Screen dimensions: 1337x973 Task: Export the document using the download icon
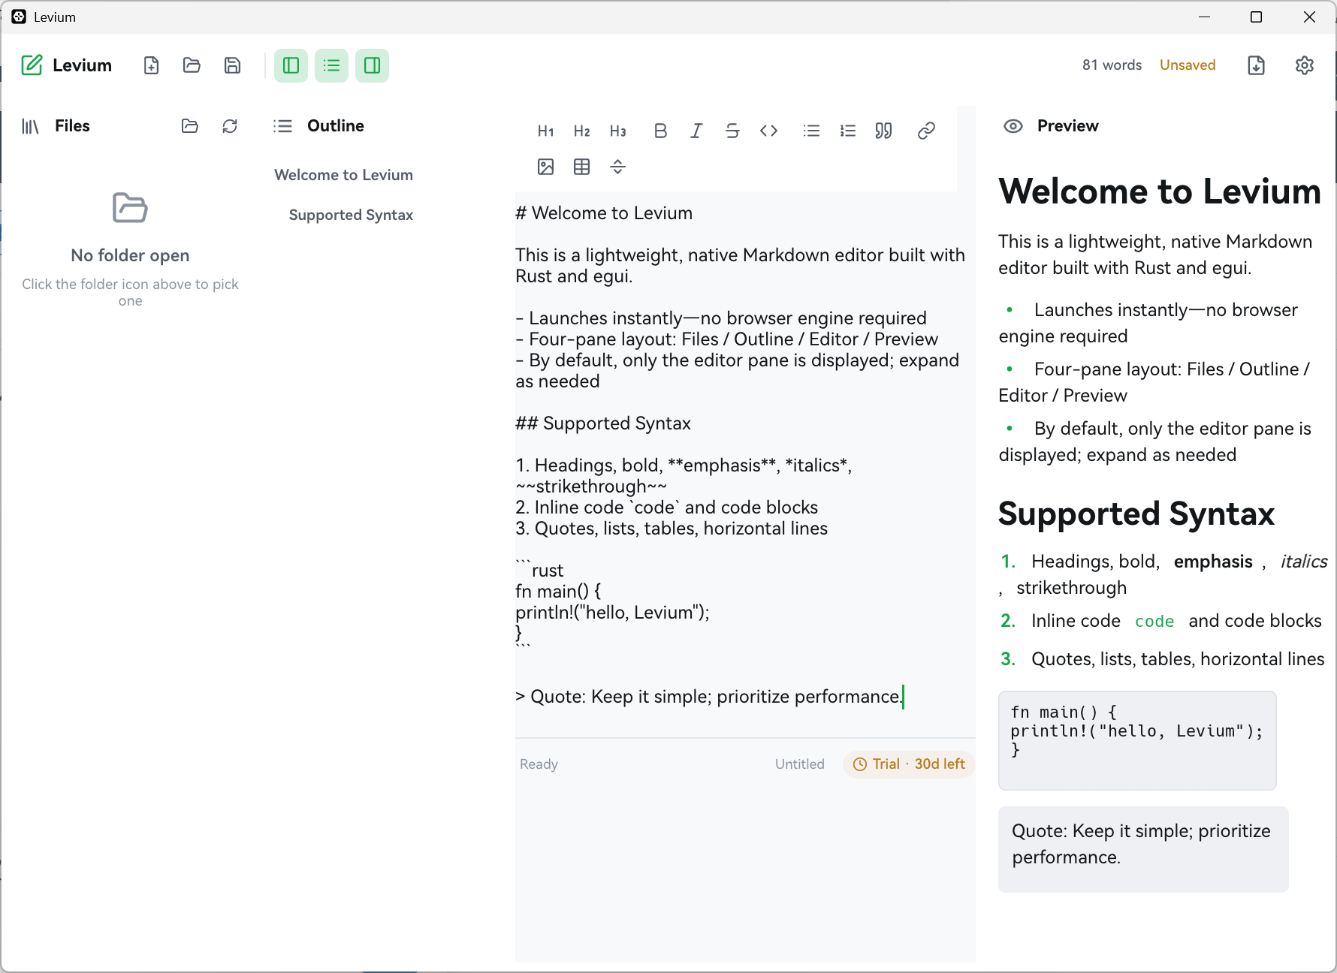(x=1257, y=65)
